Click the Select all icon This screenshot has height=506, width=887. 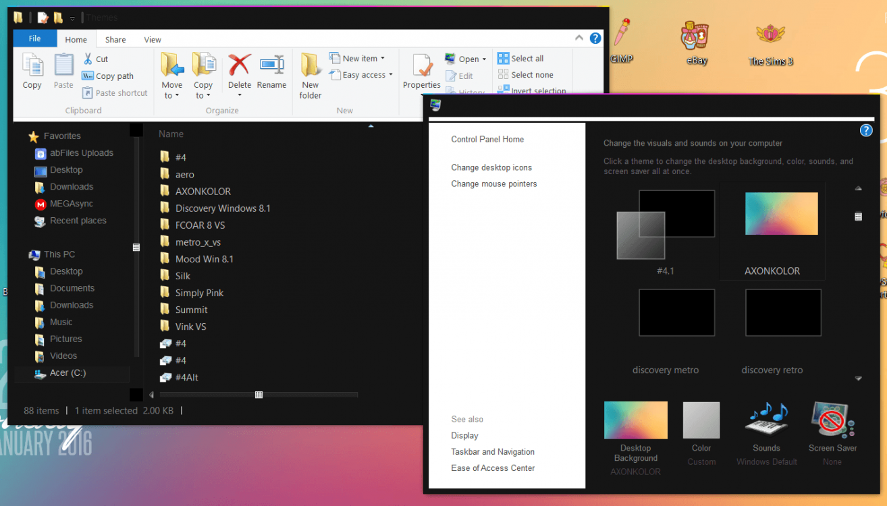(x=504, y=59)
